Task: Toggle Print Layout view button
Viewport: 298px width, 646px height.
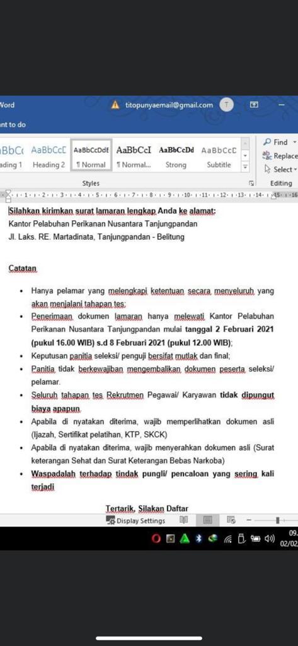Action: click(x=207, y=520)
